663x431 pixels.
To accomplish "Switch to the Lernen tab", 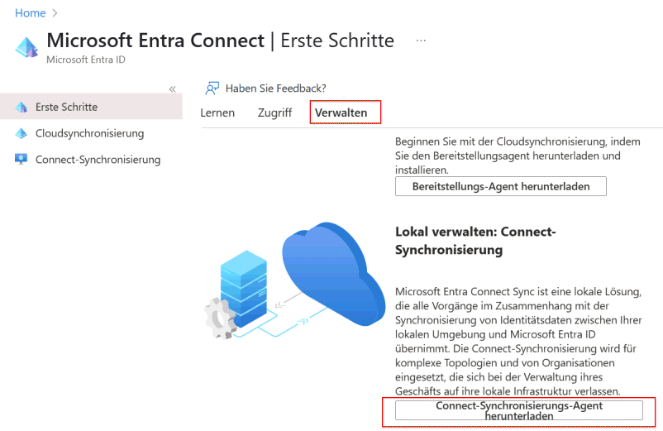I will click(x=217, y=113).
